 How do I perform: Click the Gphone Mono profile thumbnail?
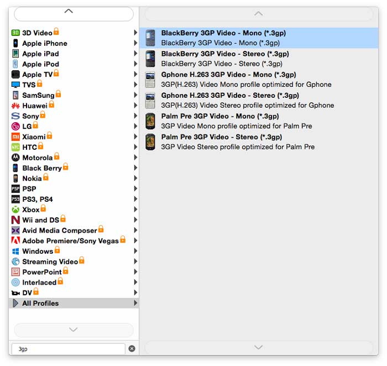tap(150, 80)
